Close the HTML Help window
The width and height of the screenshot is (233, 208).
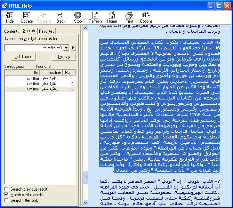[x=227, y=6]
